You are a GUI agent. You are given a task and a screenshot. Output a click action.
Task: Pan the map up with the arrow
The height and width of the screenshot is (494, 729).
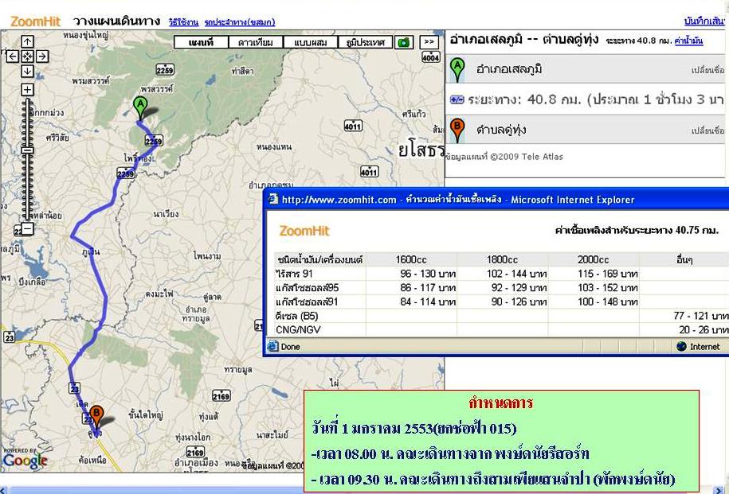click(x=27, y=41)
